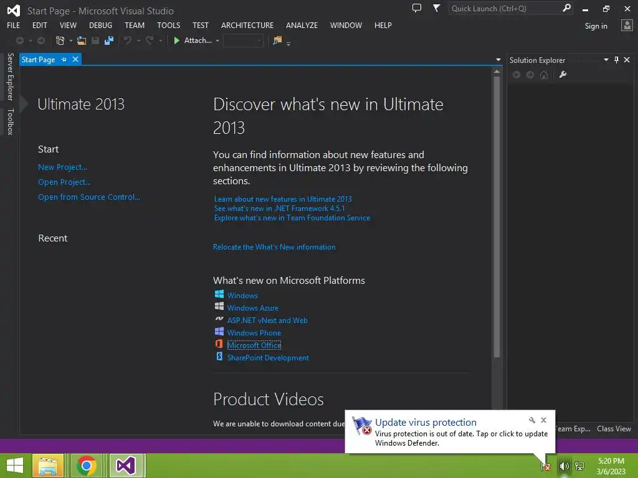The width and height of the screenshot is (638, 478).
Task: Click the Find in Files toolbar icon
Action: coord(277,40)
